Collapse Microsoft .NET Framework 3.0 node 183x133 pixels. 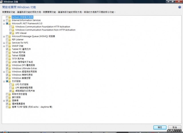(x=4, y=24)
